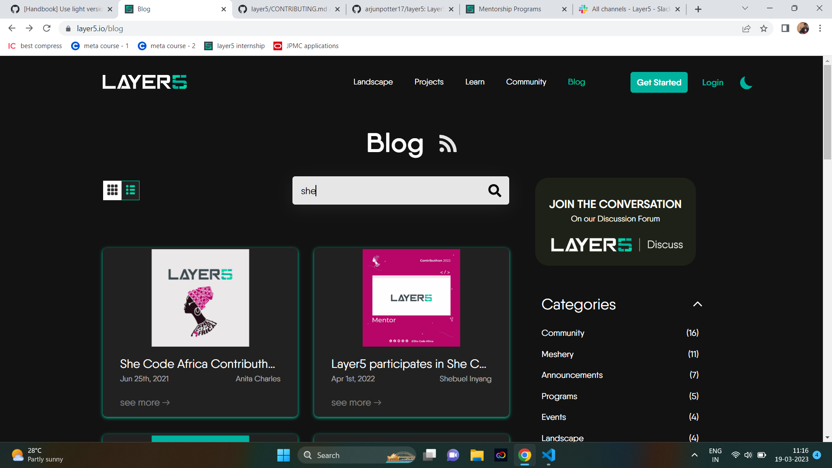
Task: Open the Layer5 Discuss forum banner
Action: click(x=615, y=222)
